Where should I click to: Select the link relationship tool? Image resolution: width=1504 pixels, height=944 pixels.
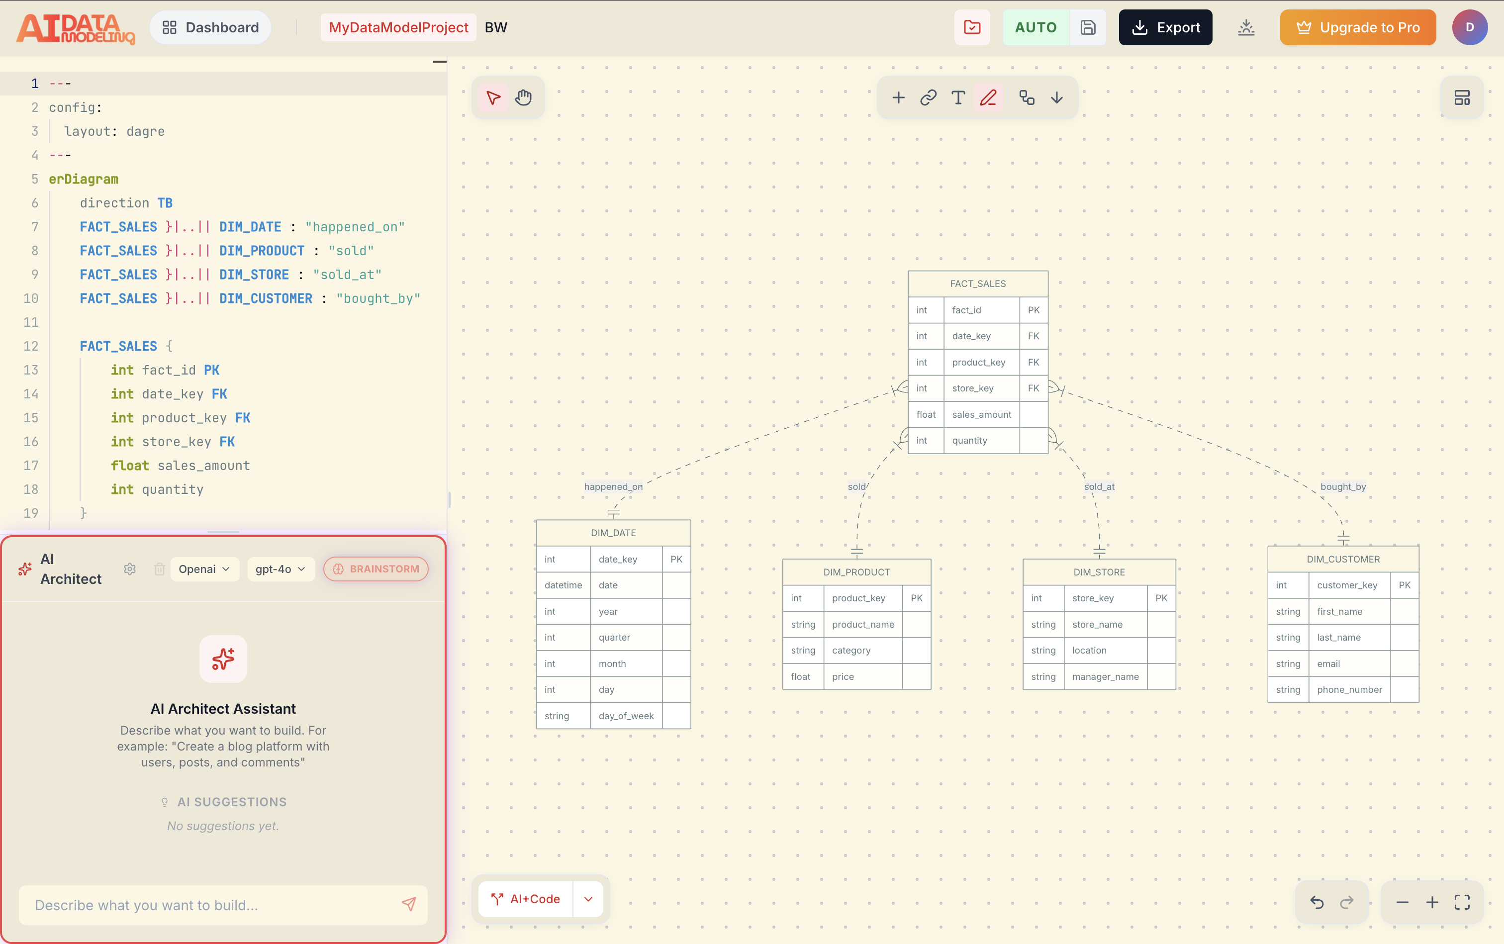click(929, 97)
